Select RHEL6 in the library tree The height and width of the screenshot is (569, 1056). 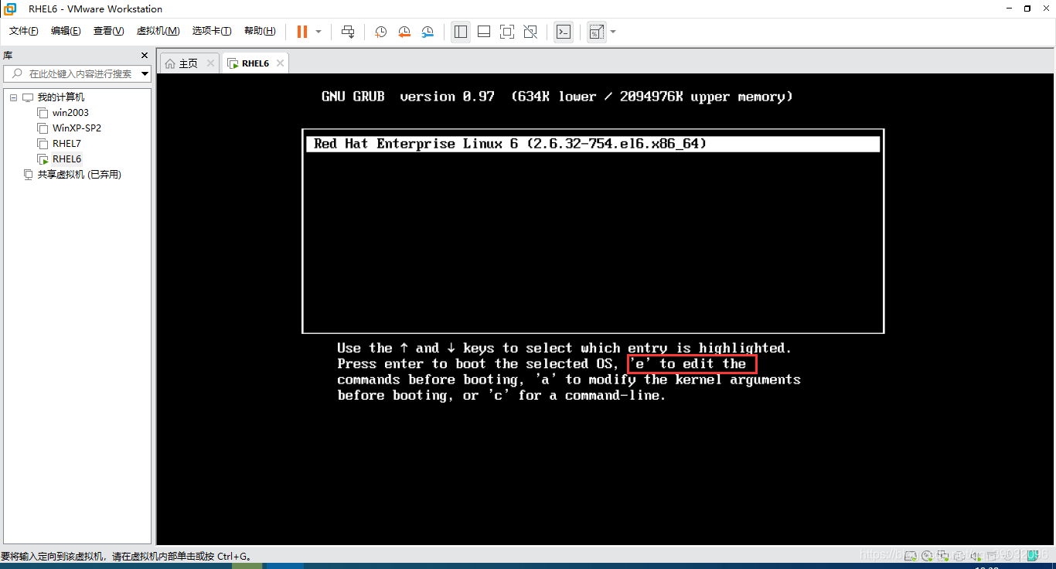coord(66,159)
